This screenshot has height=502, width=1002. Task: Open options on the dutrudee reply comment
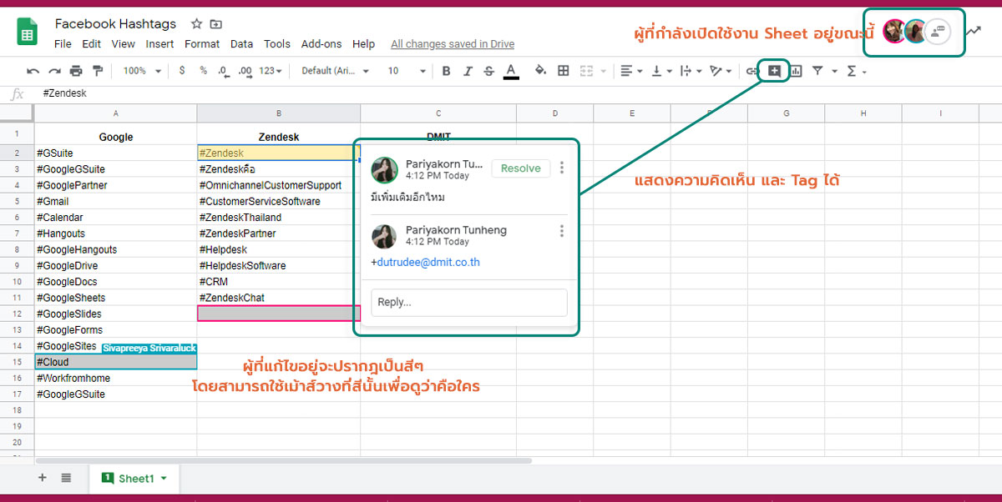(x=562, y=231)
